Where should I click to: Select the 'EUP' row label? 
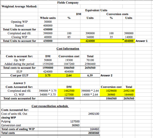[x=19, y=72]
